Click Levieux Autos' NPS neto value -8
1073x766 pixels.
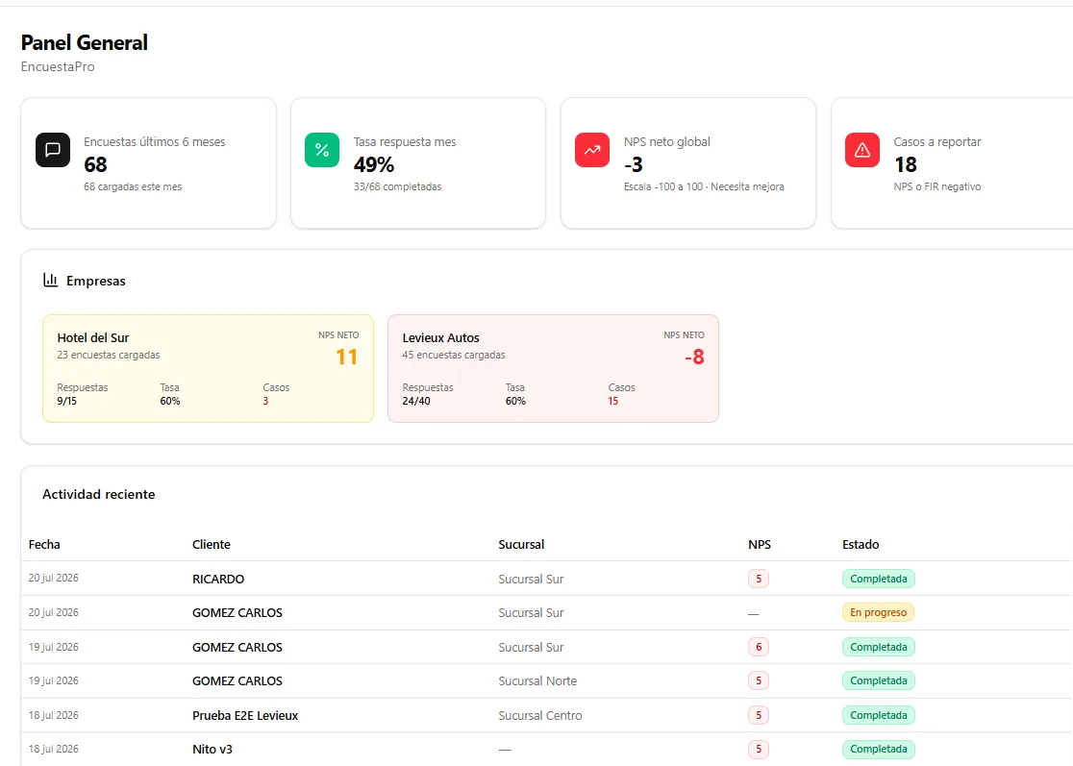click(x=694, y=357)
